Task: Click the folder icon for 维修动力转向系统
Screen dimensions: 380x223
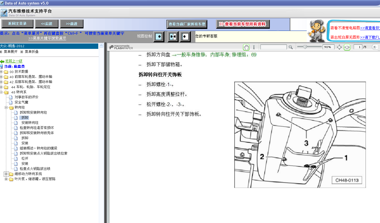Action: 11,174
